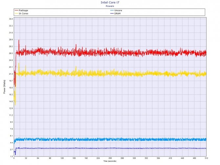Click the 26.5 tick on the power axis
220x165 pixels.
[11, 53]
